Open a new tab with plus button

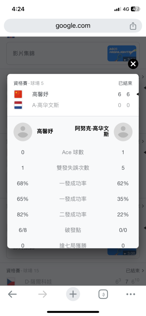click(x=73, y=294)
